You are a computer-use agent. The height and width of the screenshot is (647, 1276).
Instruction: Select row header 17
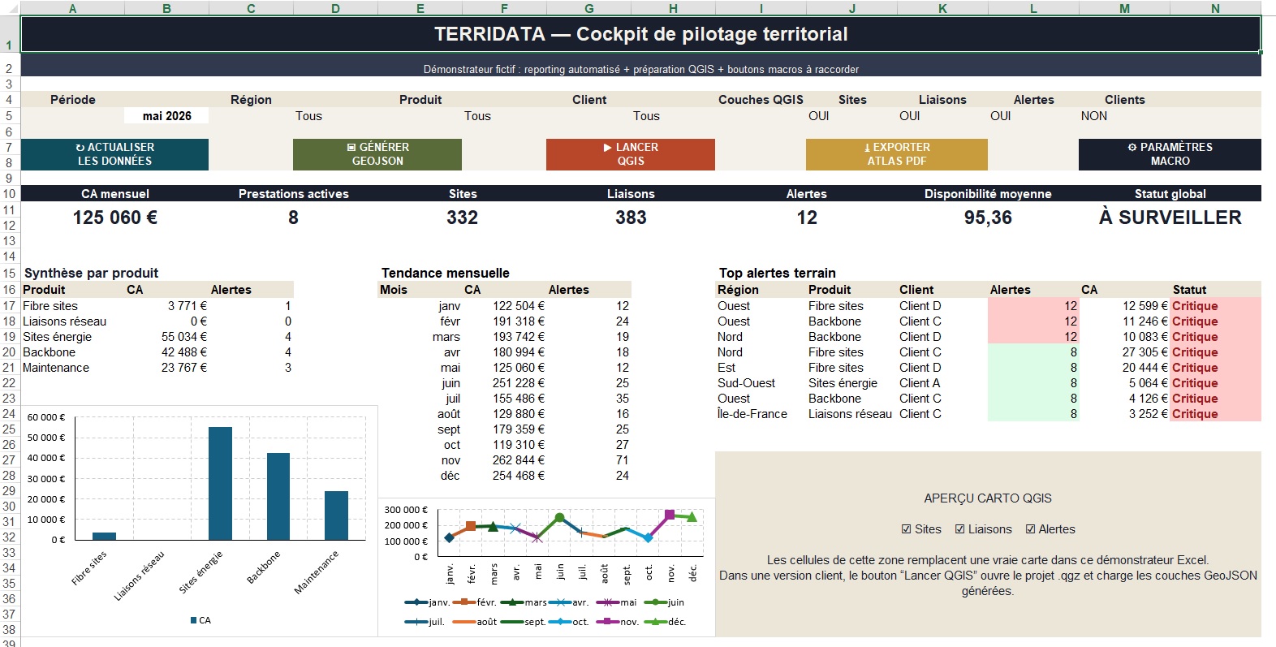click(x=9, y=306)
